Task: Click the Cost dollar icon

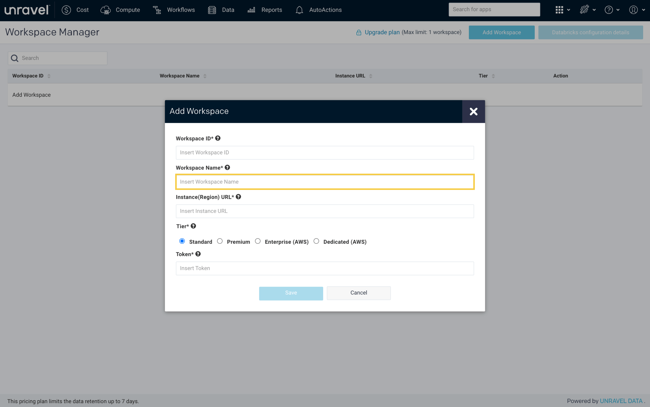Action: pyautogui.click(x=66, y=10)
